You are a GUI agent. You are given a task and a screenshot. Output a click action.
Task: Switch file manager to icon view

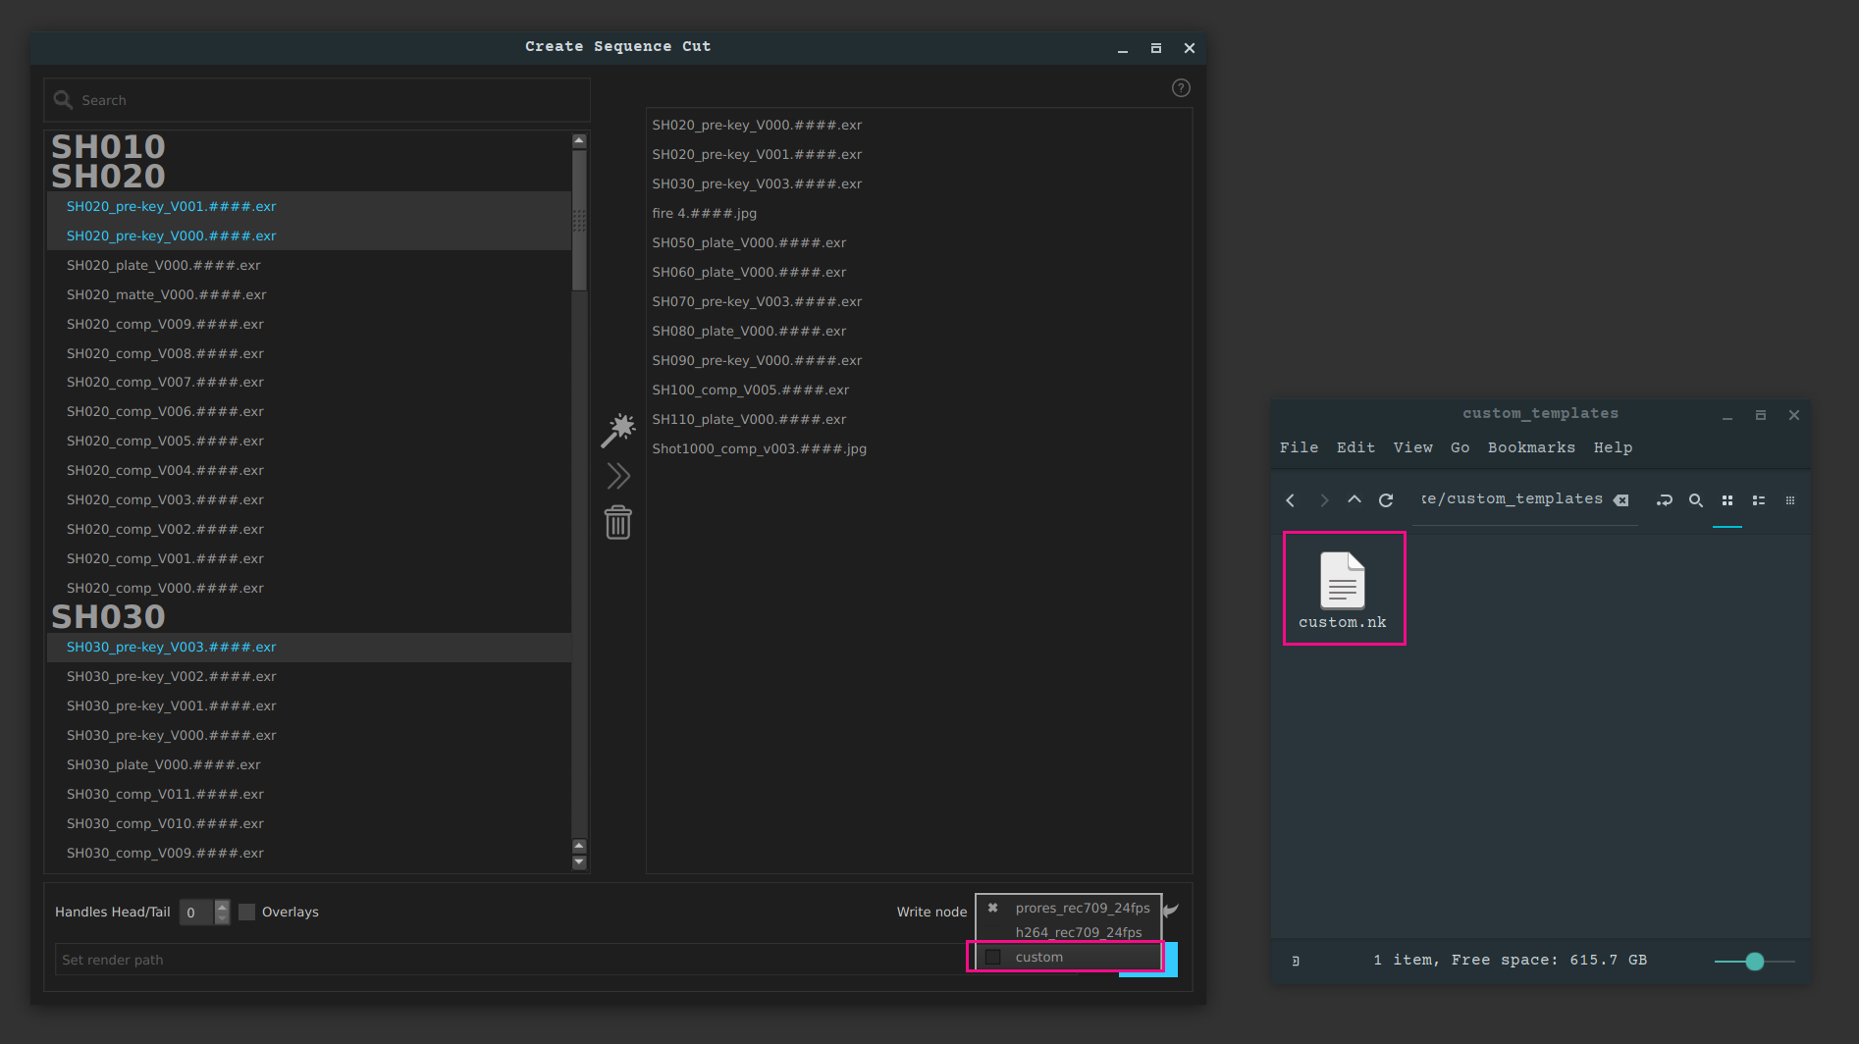(x=1727, y=500)
